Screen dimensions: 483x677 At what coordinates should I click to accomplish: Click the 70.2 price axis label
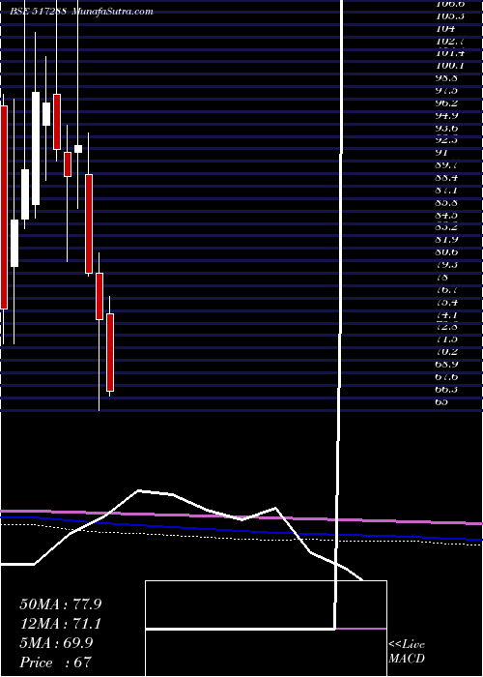(447, 352)
